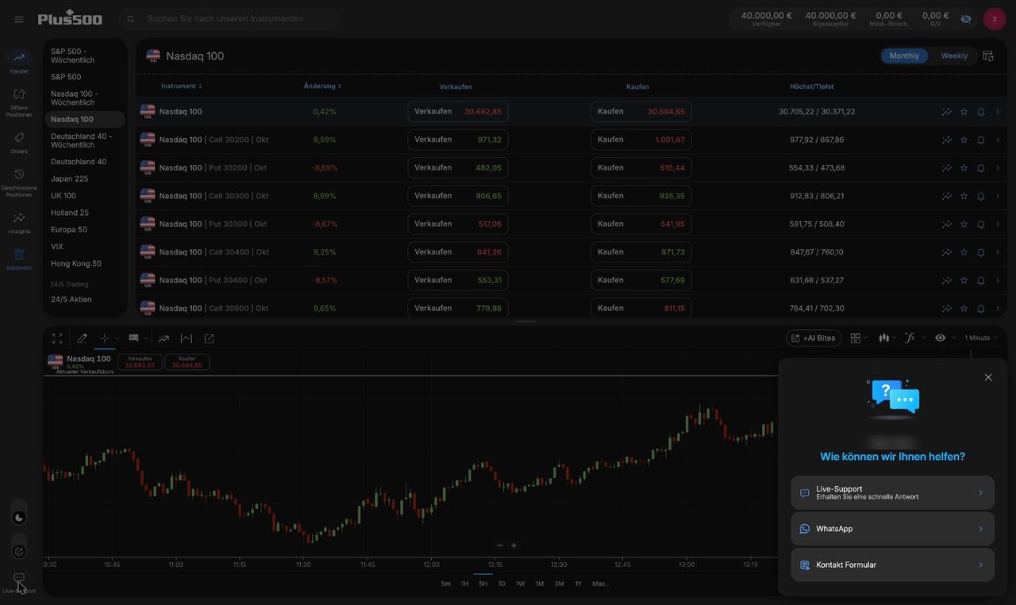1016x605 pixels.
Task: Select the 1W chart range
Action: [x=521, y=584]
